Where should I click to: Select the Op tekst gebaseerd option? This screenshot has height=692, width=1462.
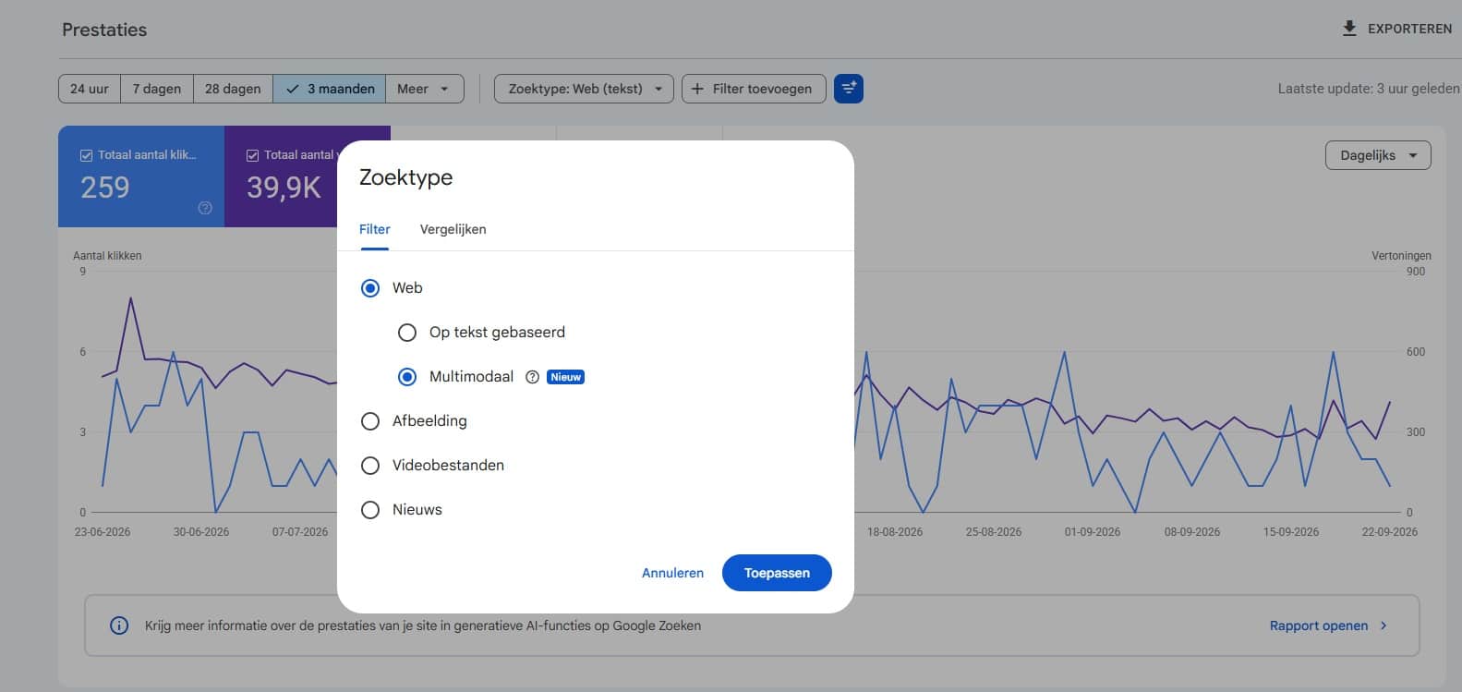click(x=407, y=333)
